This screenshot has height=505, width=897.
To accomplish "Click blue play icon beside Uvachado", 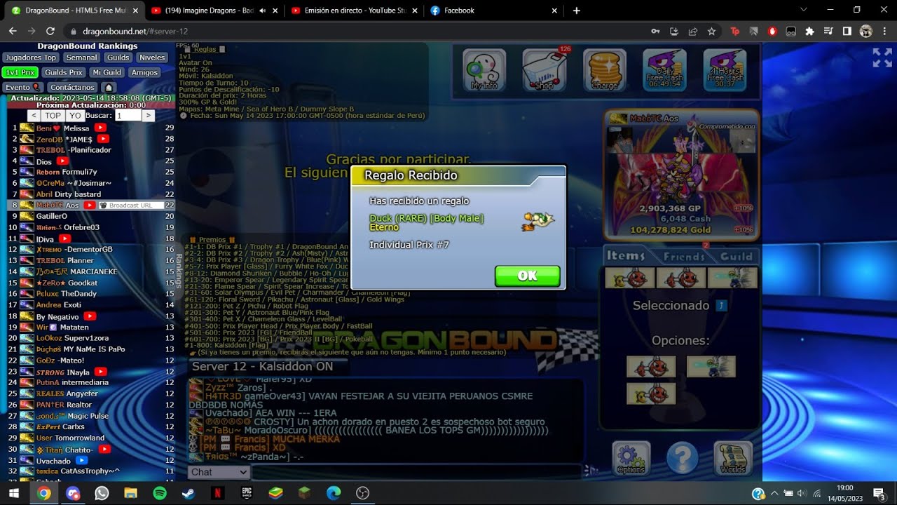I will [x=81, y=461].
